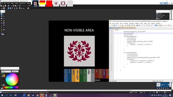The image size is (173, 97).
Task: Select the Text tool
Action: click(2, 32)
